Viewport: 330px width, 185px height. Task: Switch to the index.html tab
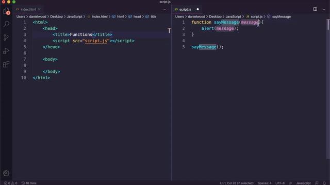(28, 9)
